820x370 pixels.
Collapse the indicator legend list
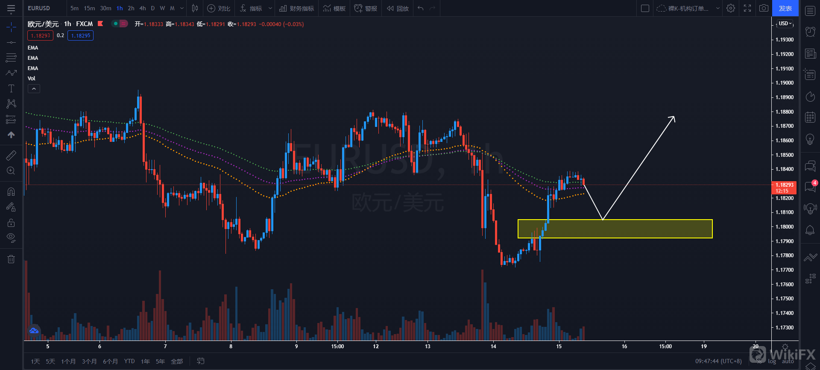click(34, 89)
